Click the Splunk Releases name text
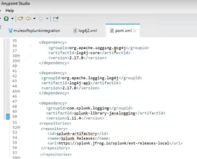 (78, 138)
